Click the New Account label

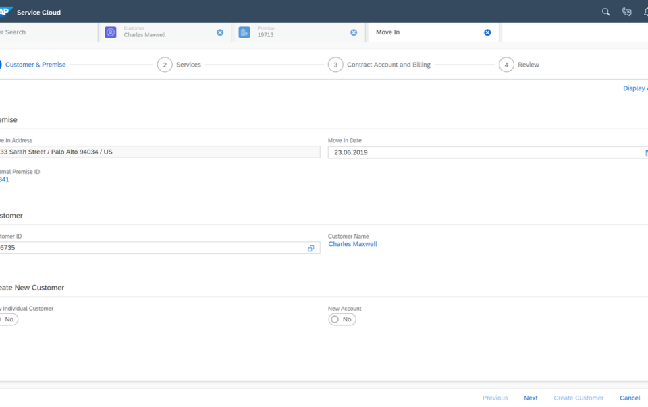tap(345, 309)
